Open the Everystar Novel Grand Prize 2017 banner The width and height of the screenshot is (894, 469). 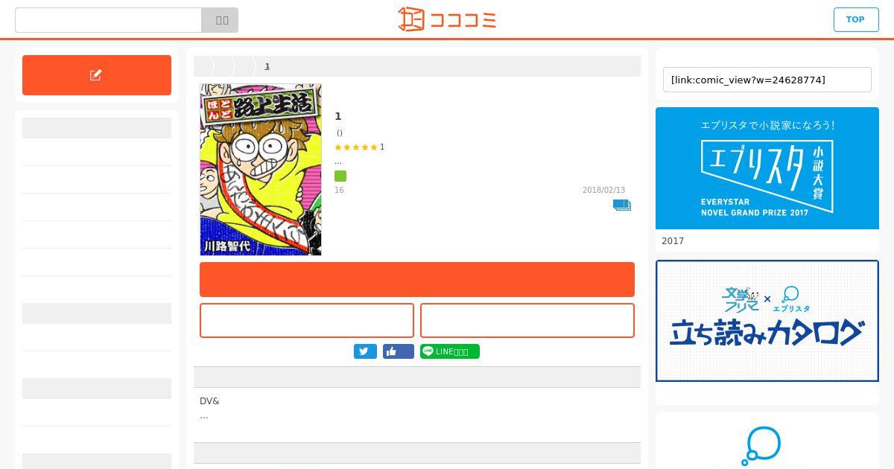[x=767, y=168]
